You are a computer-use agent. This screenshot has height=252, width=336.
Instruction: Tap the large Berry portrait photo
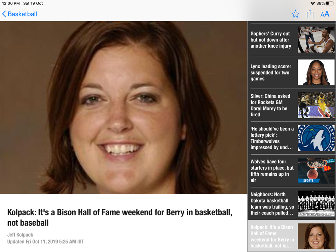tap(124, 108)
